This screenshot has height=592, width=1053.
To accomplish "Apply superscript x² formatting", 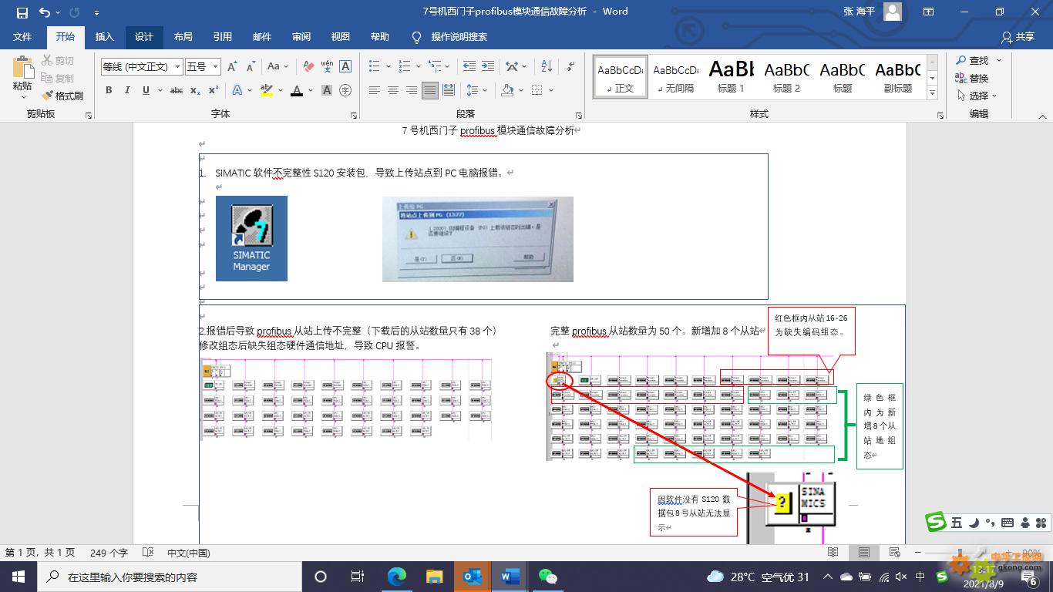I will click(x=214, y=90).
